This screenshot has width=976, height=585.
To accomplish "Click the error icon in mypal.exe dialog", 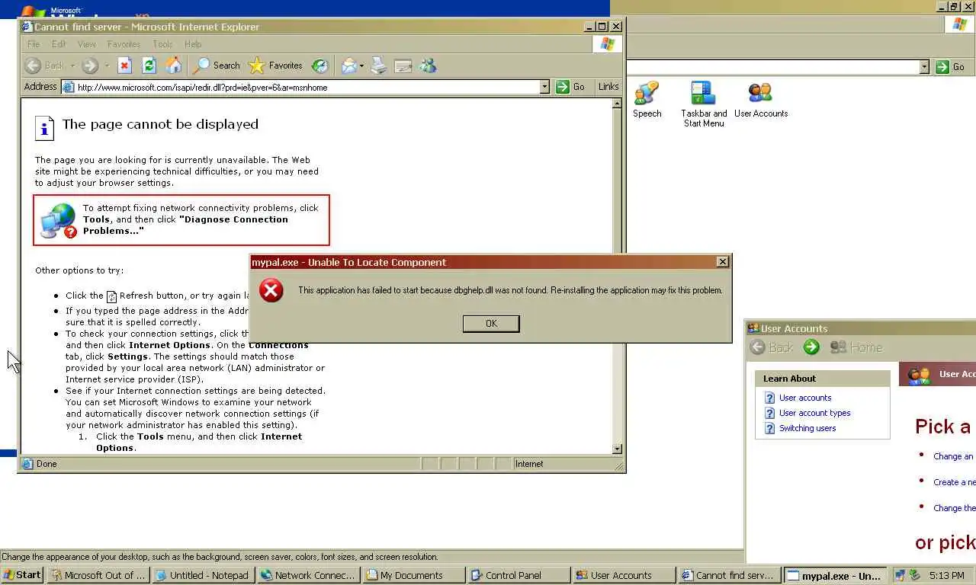I will [x=271, y=290].
